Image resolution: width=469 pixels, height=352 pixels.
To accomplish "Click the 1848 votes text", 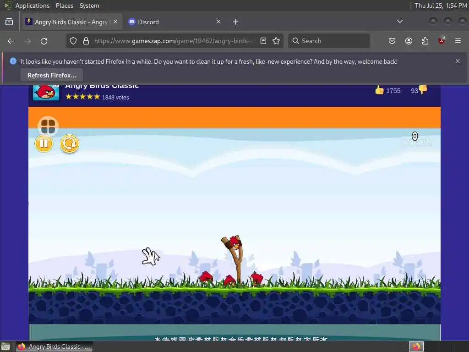I will (x=115, y=97).
